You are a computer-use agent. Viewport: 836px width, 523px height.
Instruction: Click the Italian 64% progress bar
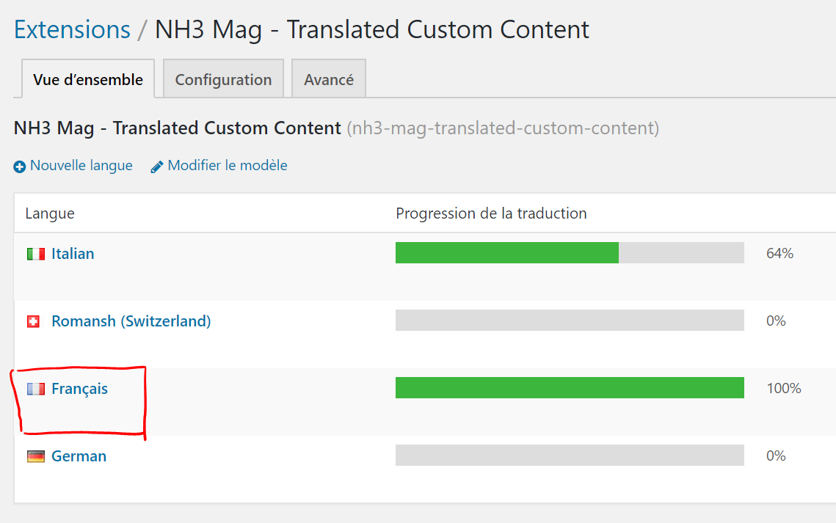coord(570,253)
